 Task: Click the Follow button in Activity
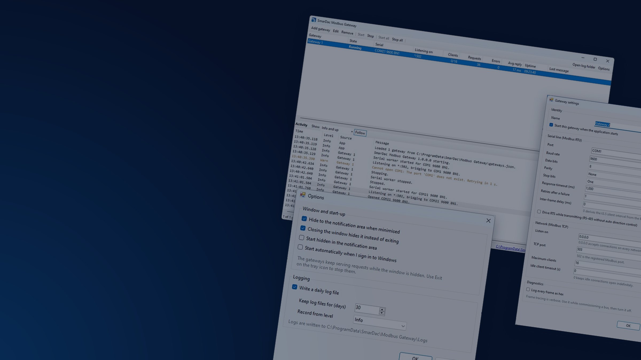click(360, 133)
